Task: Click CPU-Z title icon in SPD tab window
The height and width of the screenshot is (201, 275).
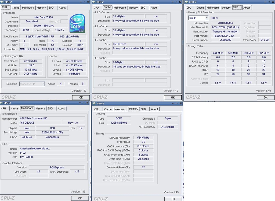Action: [187, 2]
